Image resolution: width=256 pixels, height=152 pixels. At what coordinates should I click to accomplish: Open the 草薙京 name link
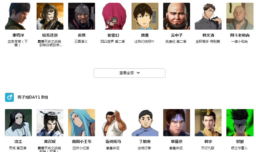176,141
